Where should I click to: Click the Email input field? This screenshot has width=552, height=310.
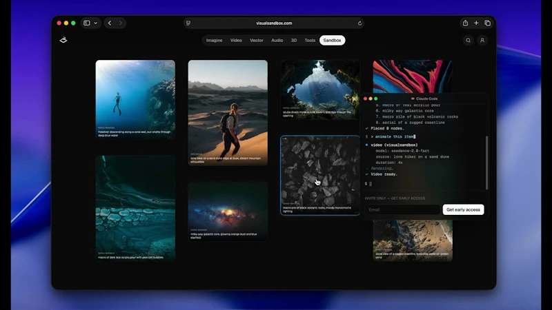click(x=402, y=210)
